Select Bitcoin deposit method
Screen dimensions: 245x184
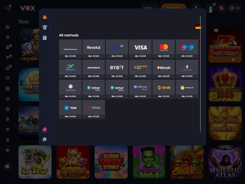pyautogui.click(x=164, y=68)
